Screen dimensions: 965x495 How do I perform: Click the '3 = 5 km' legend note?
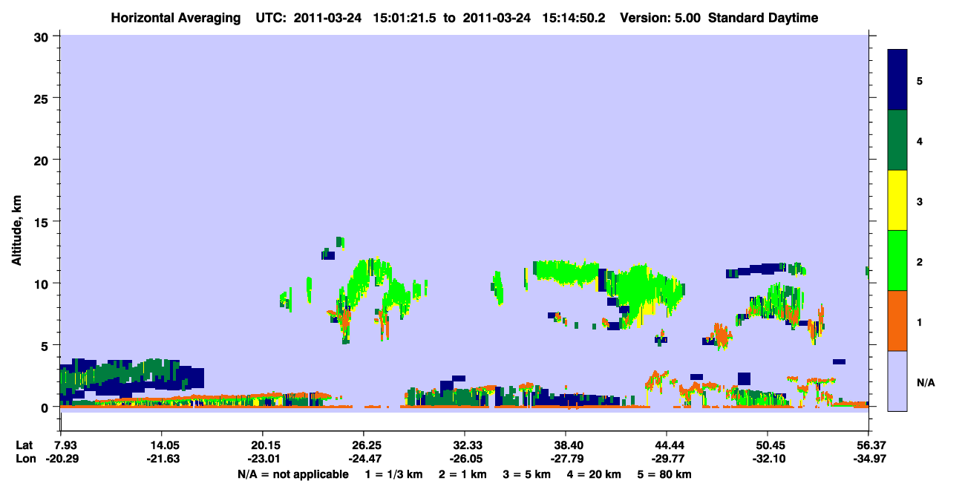(x=528, y=474)
